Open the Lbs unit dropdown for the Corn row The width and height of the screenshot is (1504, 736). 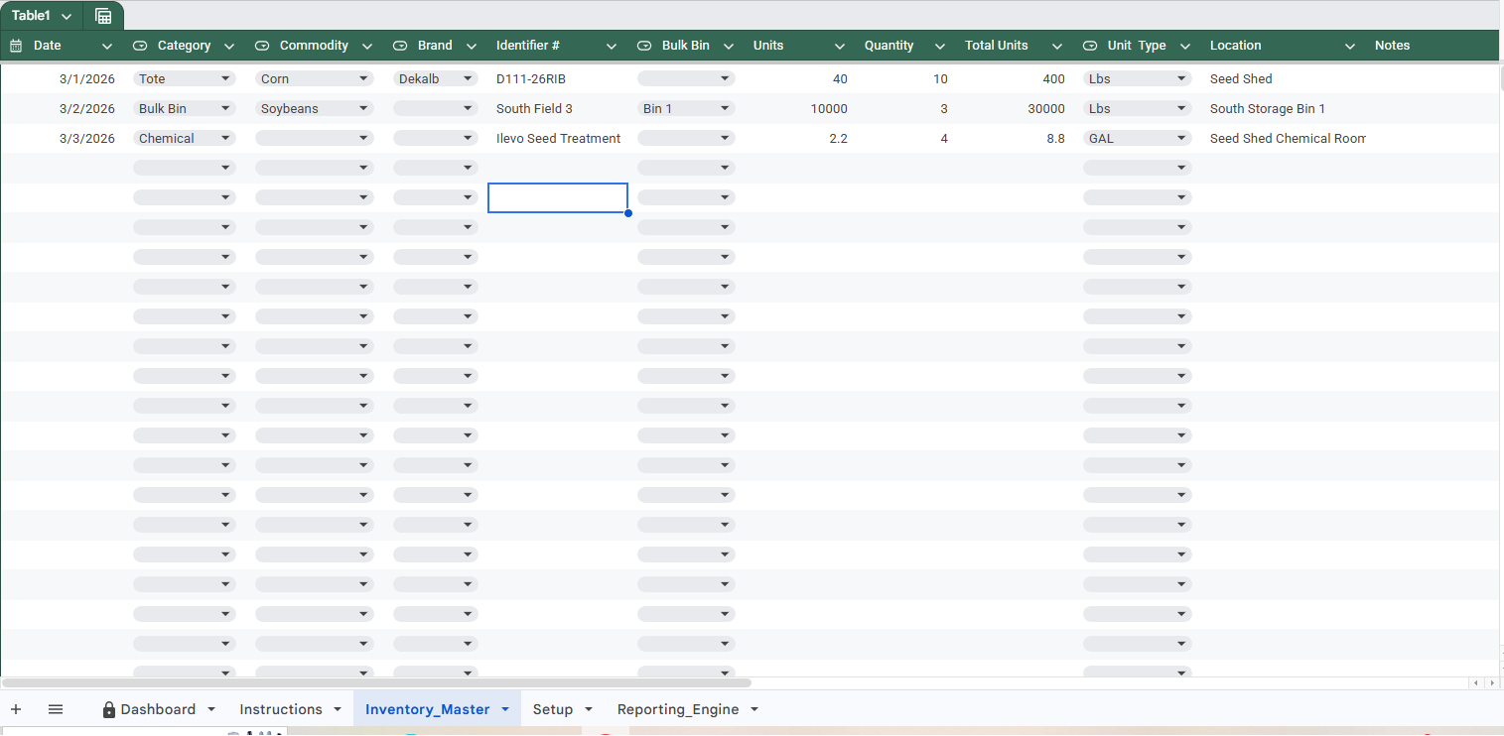1180,78
